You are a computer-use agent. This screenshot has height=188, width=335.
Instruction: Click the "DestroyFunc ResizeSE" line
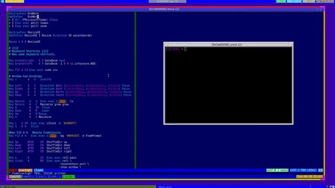coord(25,32)
